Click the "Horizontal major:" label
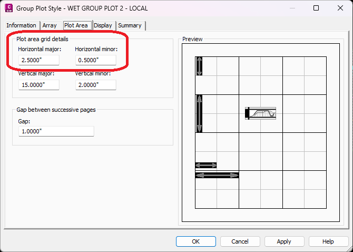The image size is (353, 252). tap(40, 50)
